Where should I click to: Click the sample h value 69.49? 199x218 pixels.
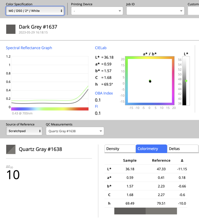(130, 203)
